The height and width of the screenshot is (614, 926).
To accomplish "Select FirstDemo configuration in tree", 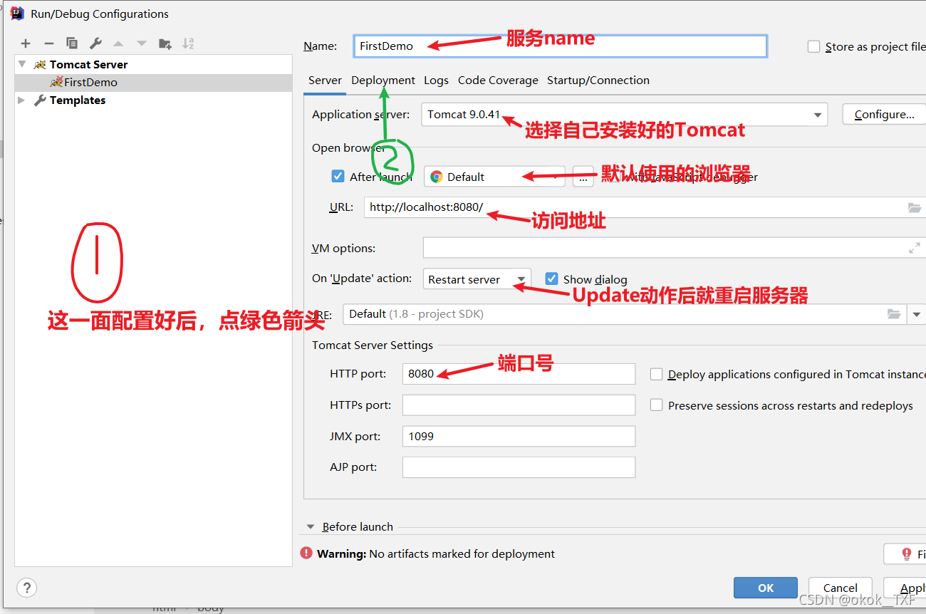I will 153,82.
